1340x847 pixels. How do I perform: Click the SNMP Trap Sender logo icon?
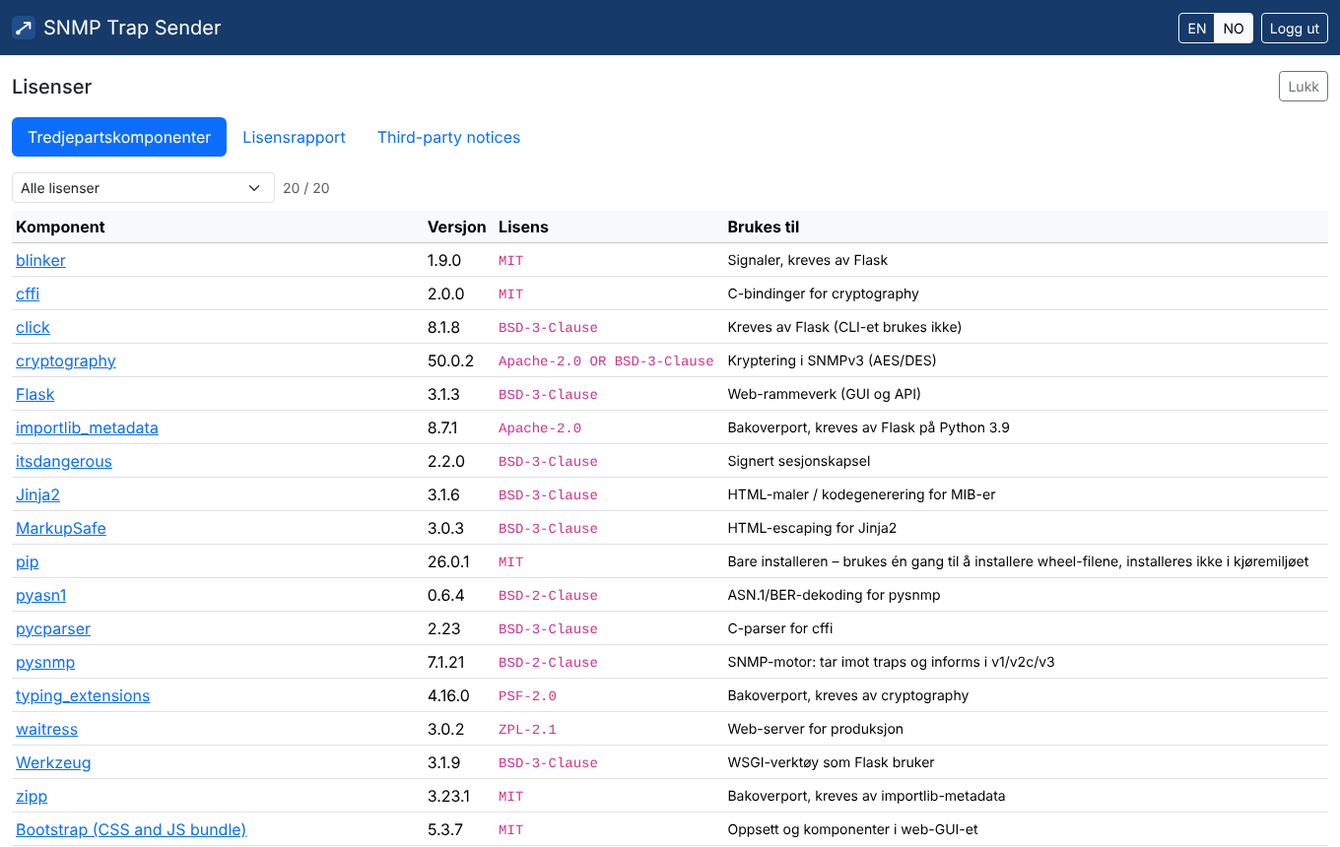point(24,28)
